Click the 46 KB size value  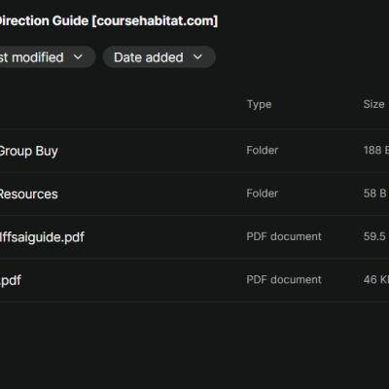click(x=376, y=280)
